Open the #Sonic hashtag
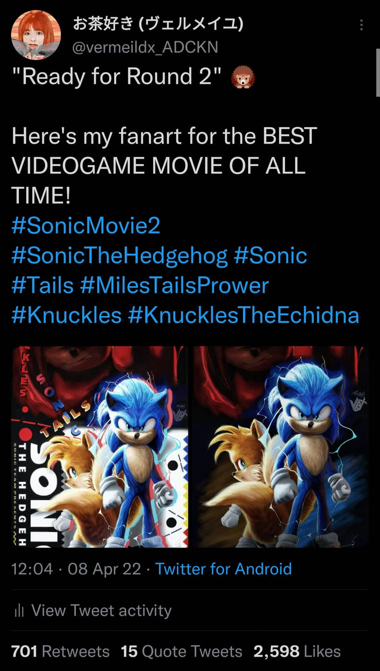Image resolution: width=380 pixels, height=671 pixels. point(271,256)
